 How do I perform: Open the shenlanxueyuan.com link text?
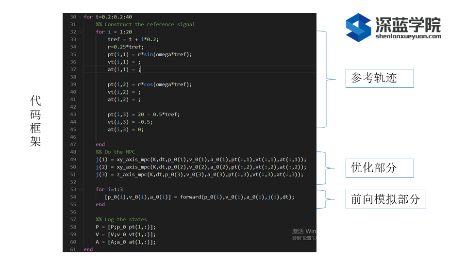(x=408, y=36)
